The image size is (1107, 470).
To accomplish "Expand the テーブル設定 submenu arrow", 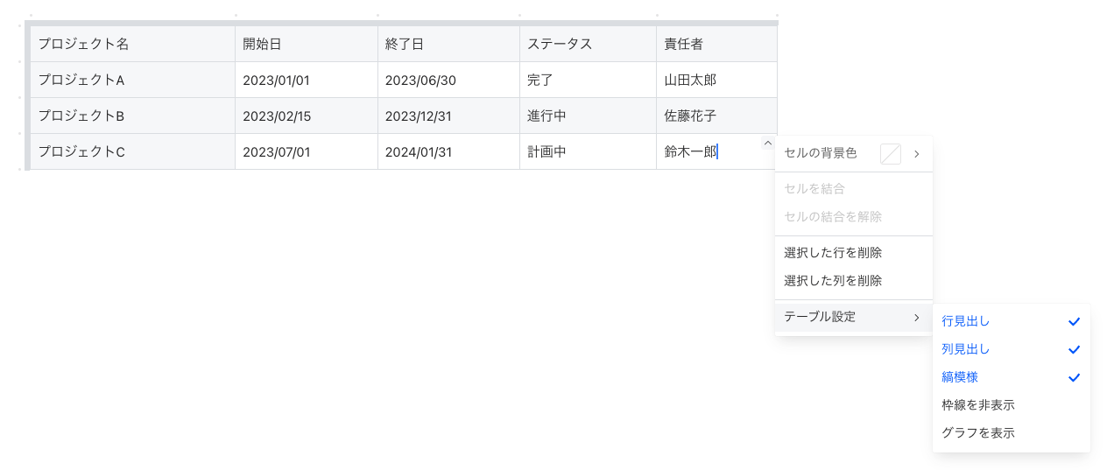I will 916,317.
